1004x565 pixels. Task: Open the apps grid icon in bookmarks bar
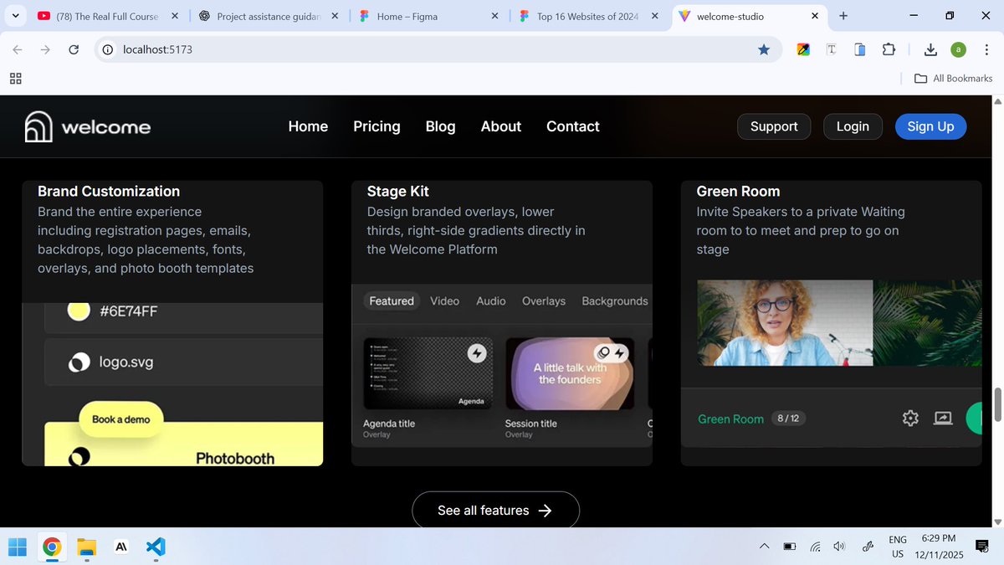tap(15, 78)
